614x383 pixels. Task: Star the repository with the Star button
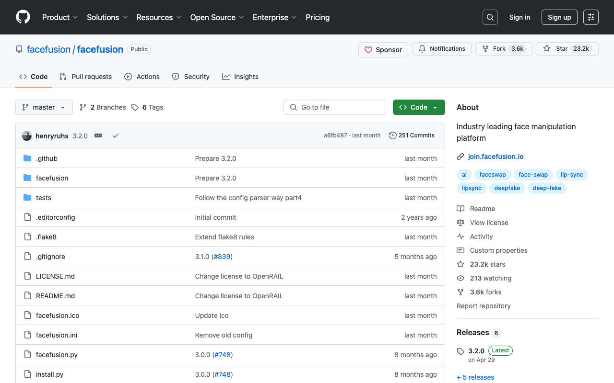567,49
